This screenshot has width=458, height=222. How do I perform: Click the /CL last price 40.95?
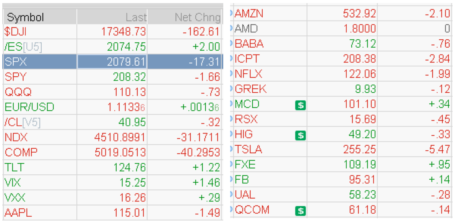pyautogui.click(x=132, y=122)
